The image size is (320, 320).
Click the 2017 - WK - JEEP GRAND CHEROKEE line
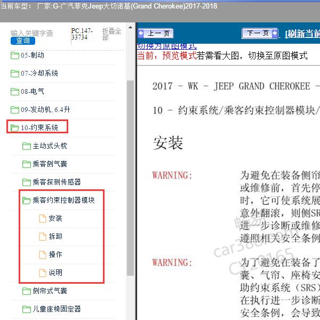[236, 86]
